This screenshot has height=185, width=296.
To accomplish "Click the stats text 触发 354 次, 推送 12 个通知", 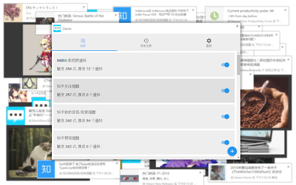I will [x=80, y=69].
